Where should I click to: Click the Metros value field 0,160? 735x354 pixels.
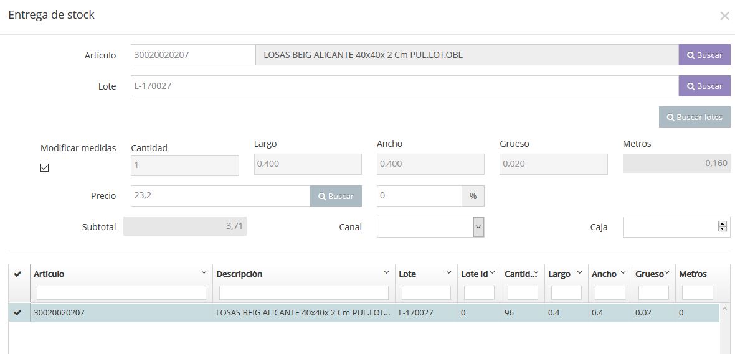[676, 163]
